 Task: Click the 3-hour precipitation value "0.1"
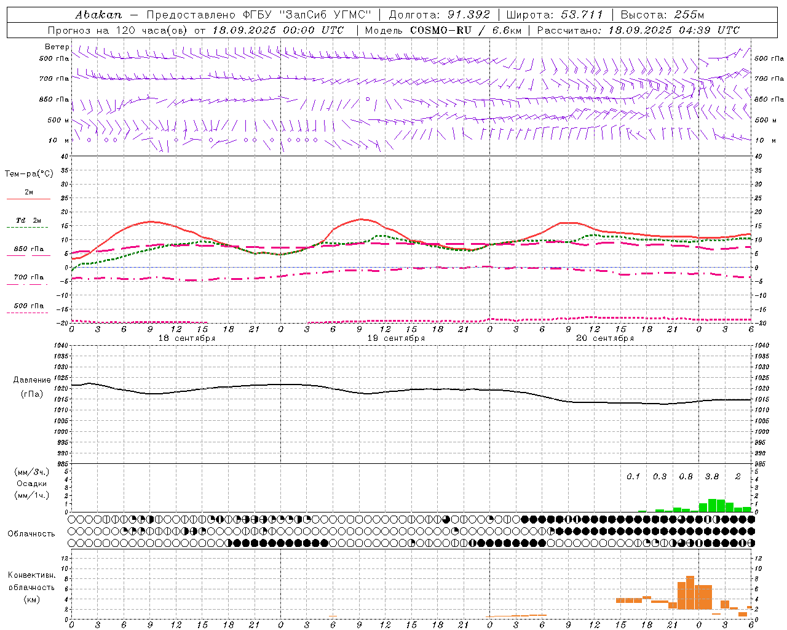(x=633, y=477)
